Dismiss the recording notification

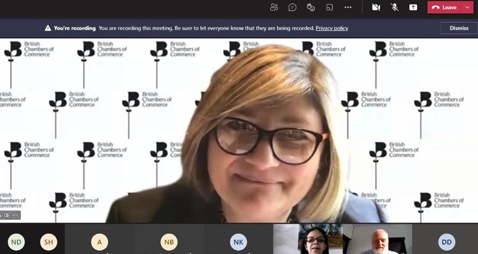click(459, 28)
